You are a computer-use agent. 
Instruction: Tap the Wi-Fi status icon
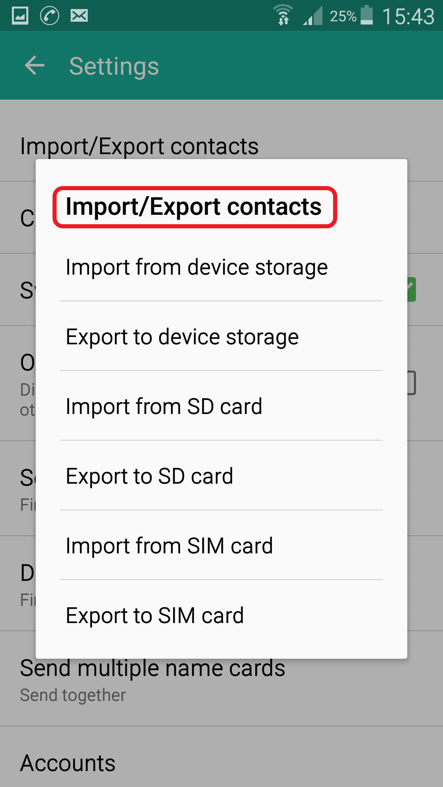coord(283,16)
